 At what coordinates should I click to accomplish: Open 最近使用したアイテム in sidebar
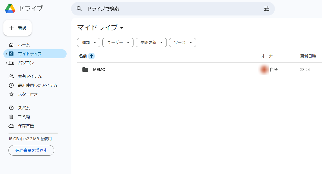coord(38,85)
